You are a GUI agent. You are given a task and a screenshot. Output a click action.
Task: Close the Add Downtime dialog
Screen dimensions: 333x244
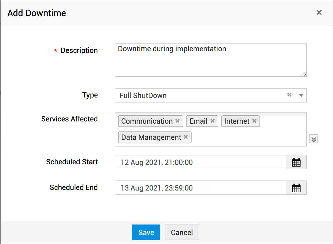(x=319, y=13)
